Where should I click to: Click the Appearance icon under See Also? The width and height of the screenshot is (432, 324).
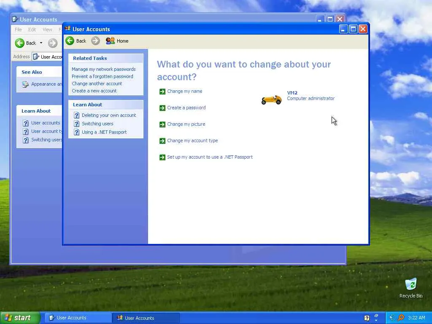point(25,84)
